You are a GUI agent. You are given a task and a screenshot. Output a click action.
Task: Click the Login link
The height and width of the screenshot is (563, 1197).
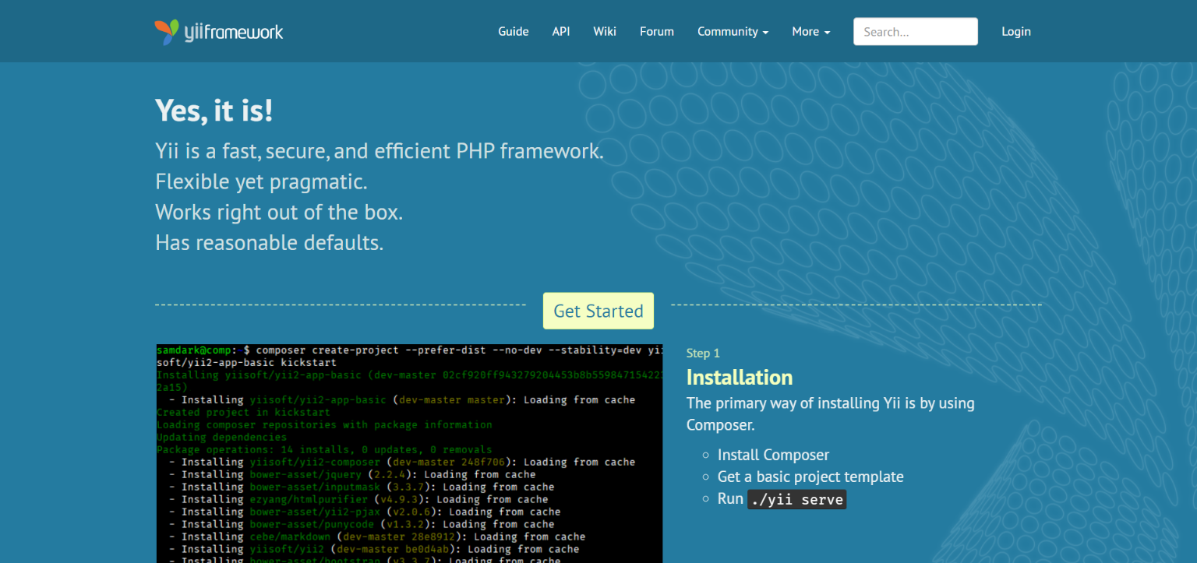[1016, 32]
